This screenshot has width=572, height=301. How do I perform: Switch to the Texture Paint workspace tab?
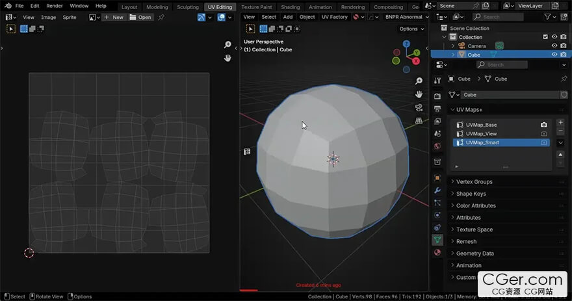(256, 7)
